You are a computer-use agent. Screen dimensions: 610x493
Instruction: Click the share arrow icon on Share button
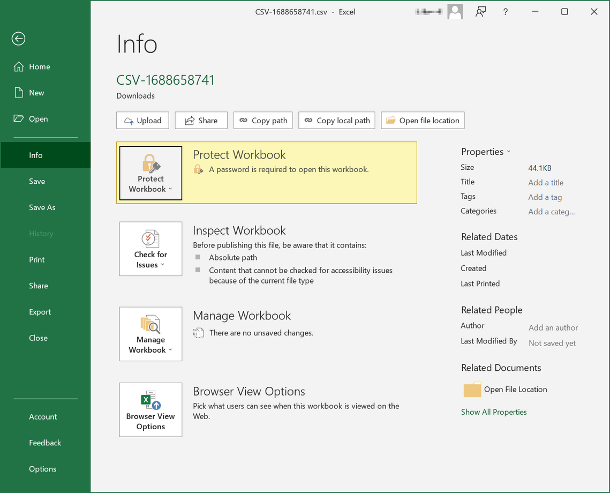(x=190, y=120)
